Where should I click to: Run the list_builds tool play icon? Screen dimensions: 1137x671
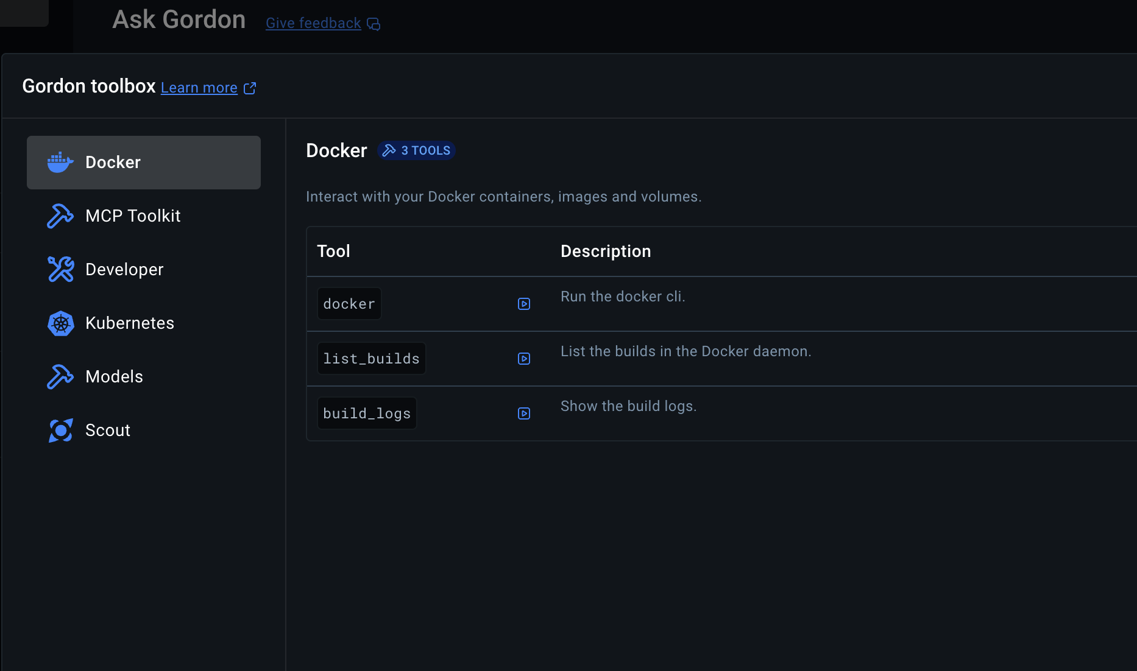[x=524, y=359]
